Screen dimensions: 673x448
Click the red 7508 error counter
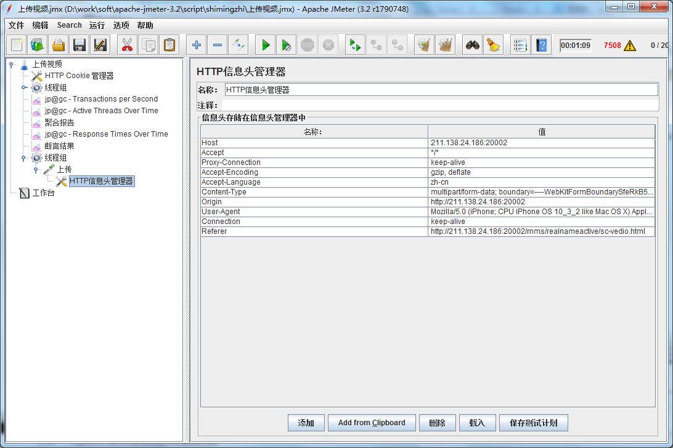click(612, 46)
